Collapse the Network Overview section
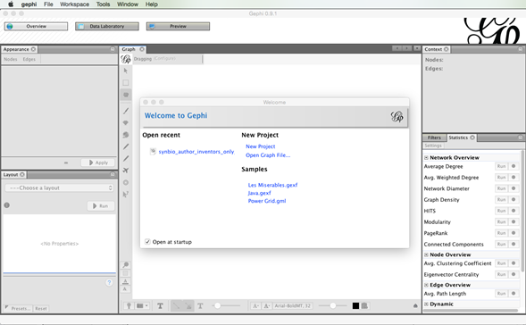Screen dimensions: 526x325 426,158
